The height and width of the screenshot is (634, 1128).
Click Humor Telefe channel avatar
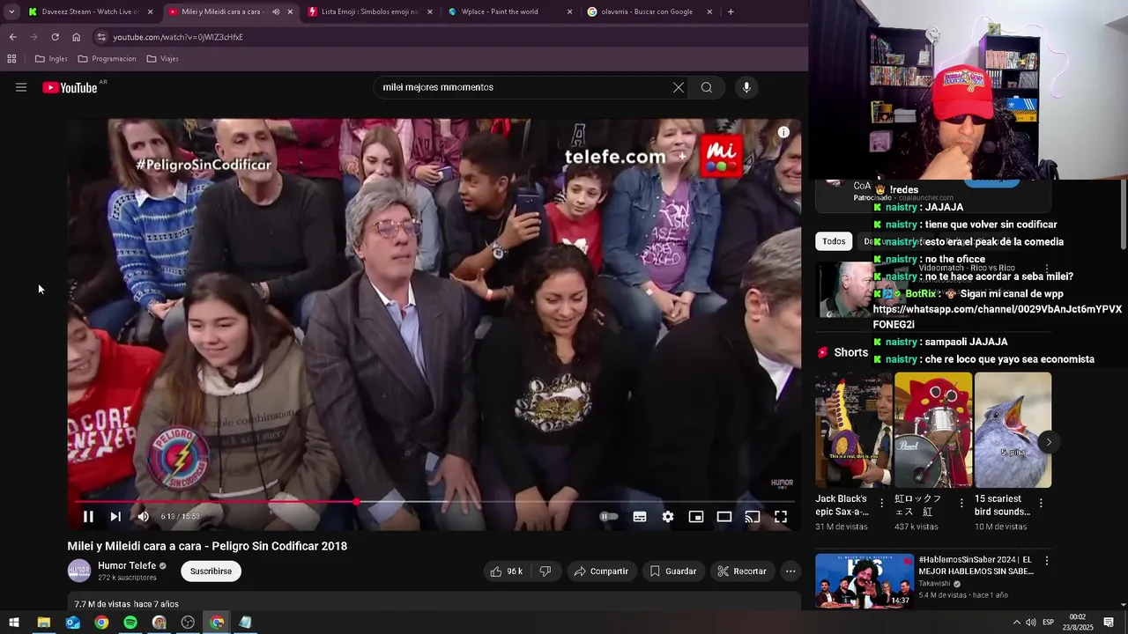(79, 571)
